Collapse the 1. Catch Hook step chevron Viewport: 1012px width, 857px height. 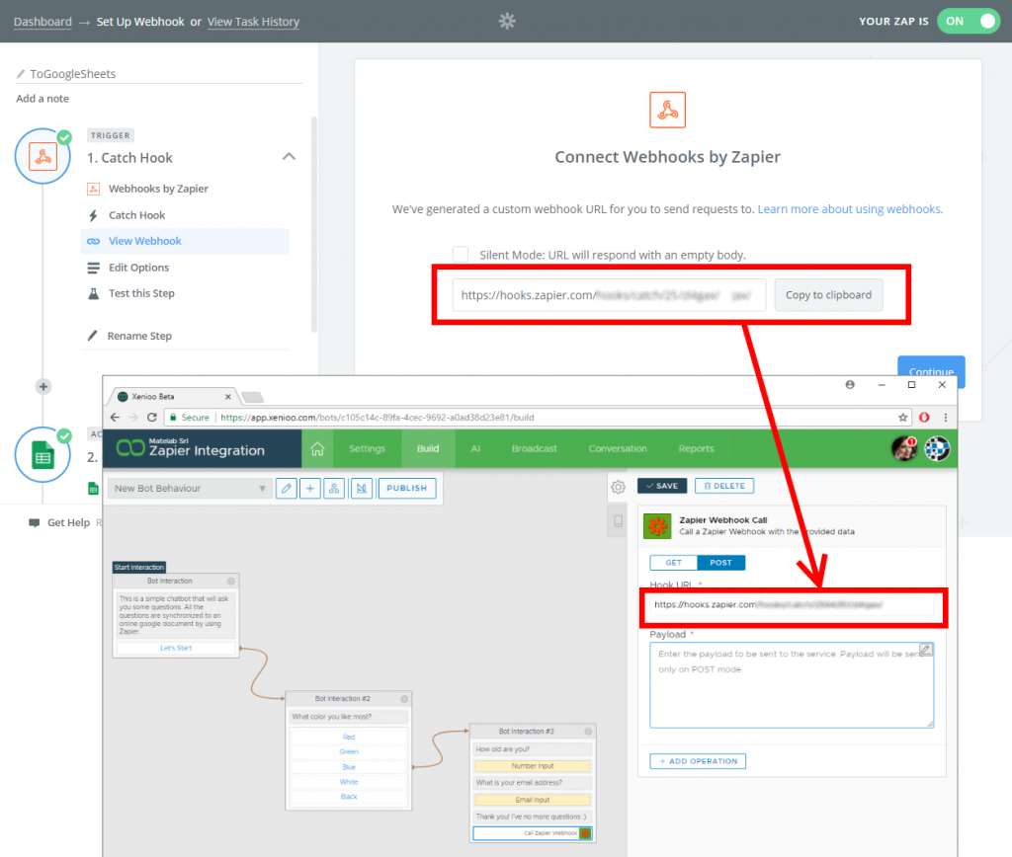click(290, 157)
